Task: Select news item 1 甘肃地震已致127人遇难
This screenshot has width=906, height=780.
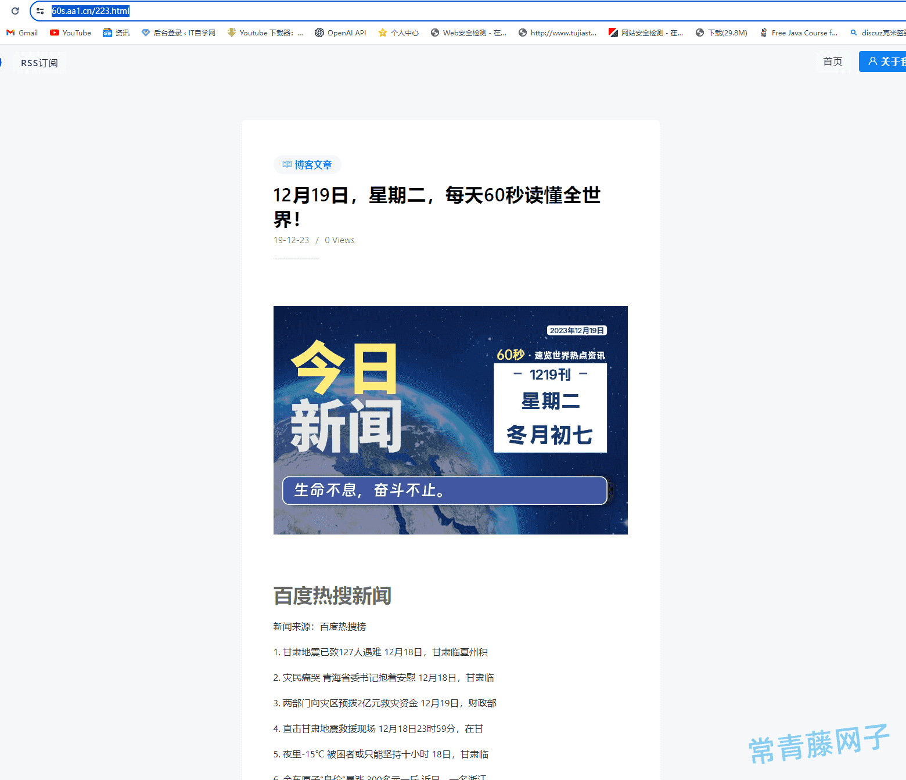Action: (380, 652)
